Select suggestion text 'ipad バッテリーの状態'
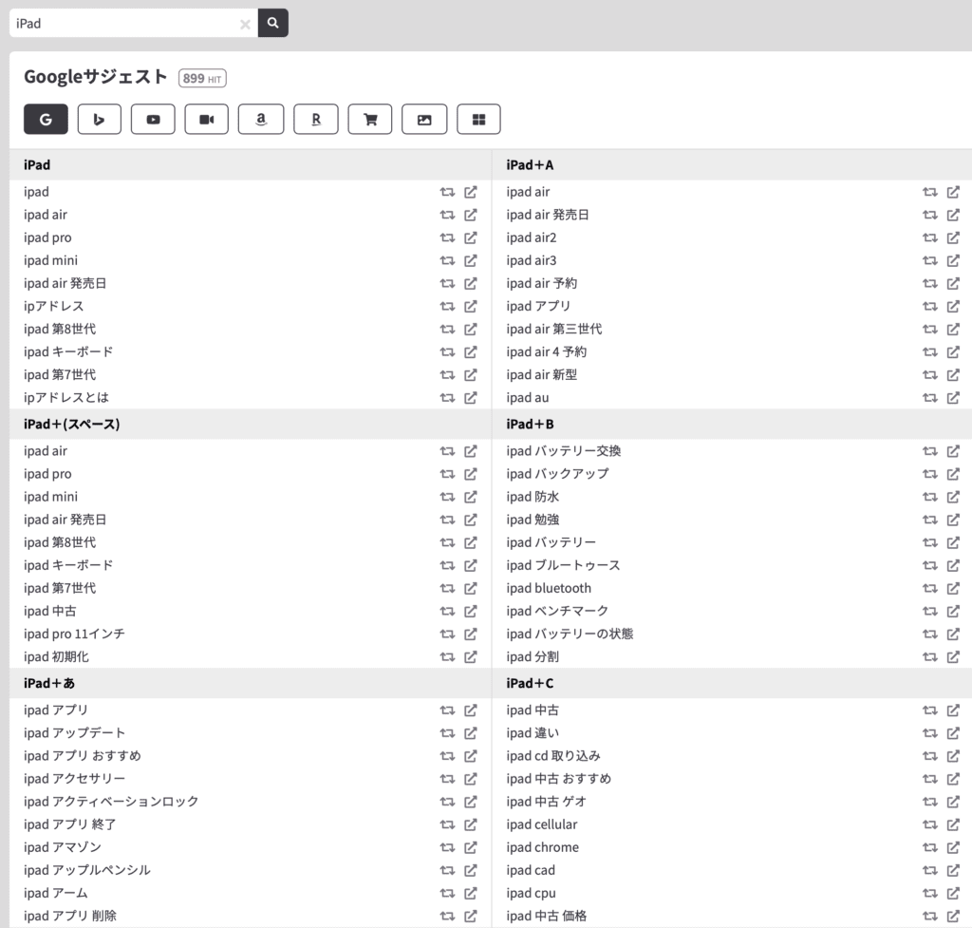Image resolution: width=972 pixels, height=928 pixels. click(x=570, y=634)
